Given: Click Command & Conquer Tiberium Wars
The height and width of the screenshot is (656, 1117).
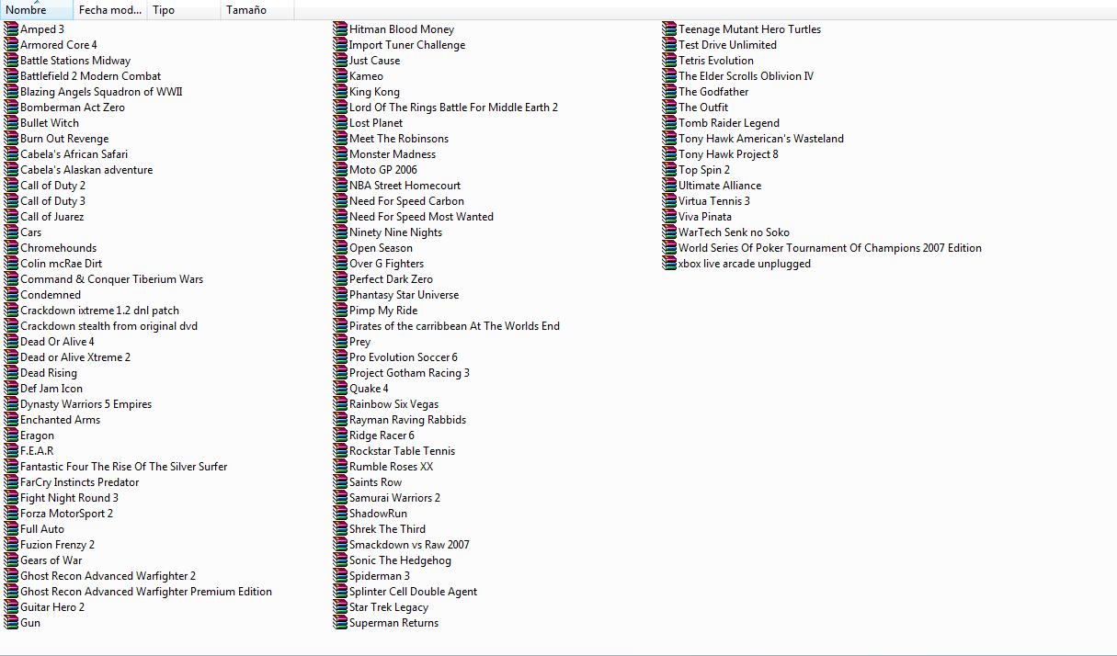Looking at the screenshot, I should click(112, 279).
